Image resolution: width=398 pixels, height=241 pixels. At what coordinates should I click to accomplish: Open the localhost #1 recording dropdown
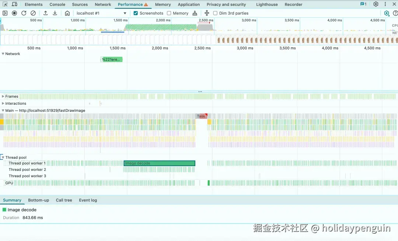click(x=101, y=13)
